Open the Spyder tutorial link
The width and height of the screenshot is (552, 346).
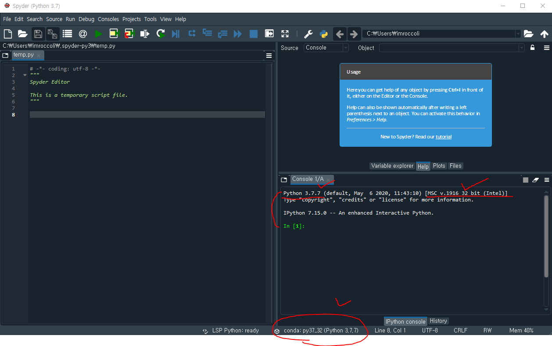coord(444,137)
